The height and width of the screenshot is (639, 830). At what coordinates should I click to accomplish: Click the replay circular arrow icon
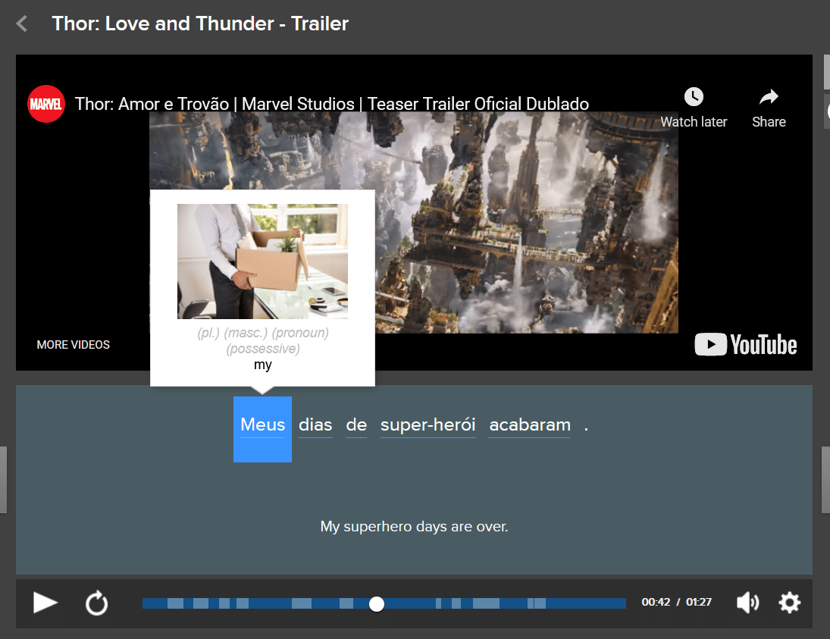coord(96,603)
